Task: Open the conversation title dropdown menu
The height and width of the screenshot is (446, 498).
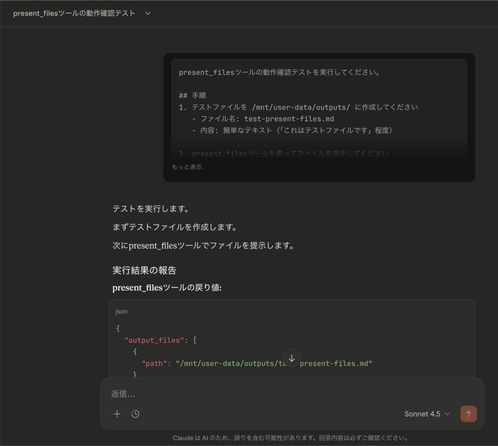Action: pos(147,14)
